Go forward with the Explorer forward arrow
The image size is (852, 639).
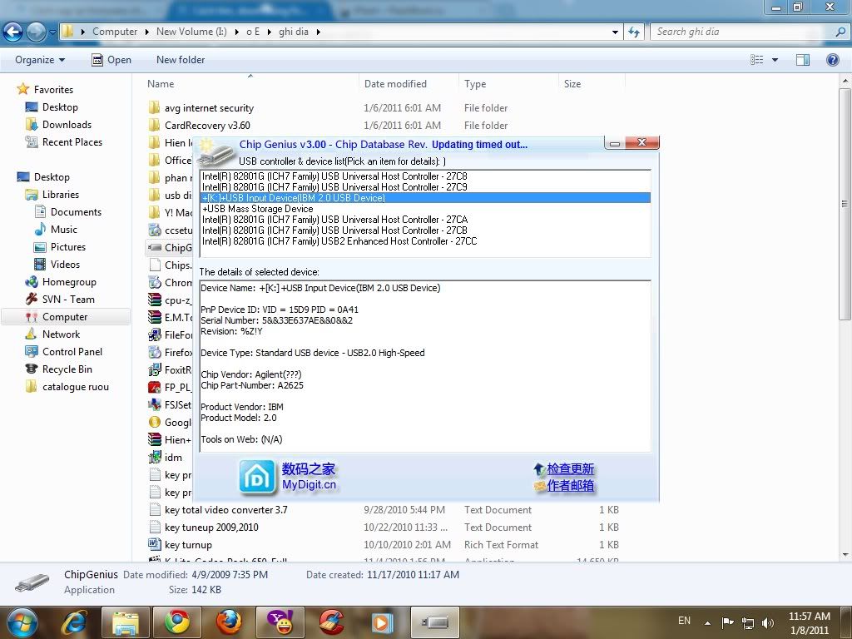pos(36,32)
